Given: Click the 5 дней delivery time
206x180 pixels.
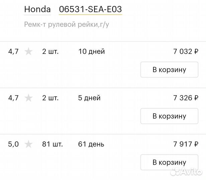Looking at the screenshot, I should click(x=89, y=98).
